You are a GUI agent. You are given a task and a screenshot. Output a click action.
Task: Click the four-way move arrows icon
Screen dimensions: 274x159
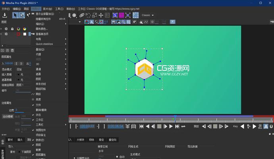click(x=101, y=15)
